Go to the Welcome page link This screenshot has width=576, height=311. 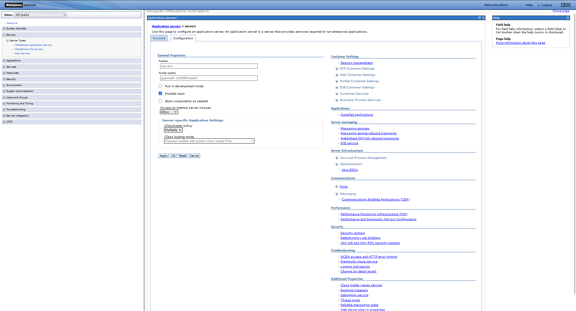pyautogui.click(x=12, y=23)
